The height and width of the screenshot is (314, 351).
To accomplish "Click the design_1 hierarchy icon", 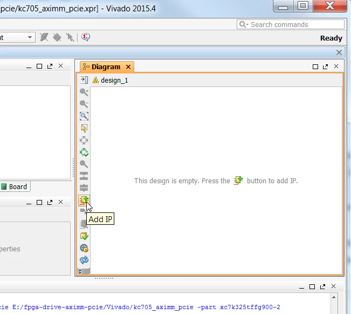I will tap(95, 80).
